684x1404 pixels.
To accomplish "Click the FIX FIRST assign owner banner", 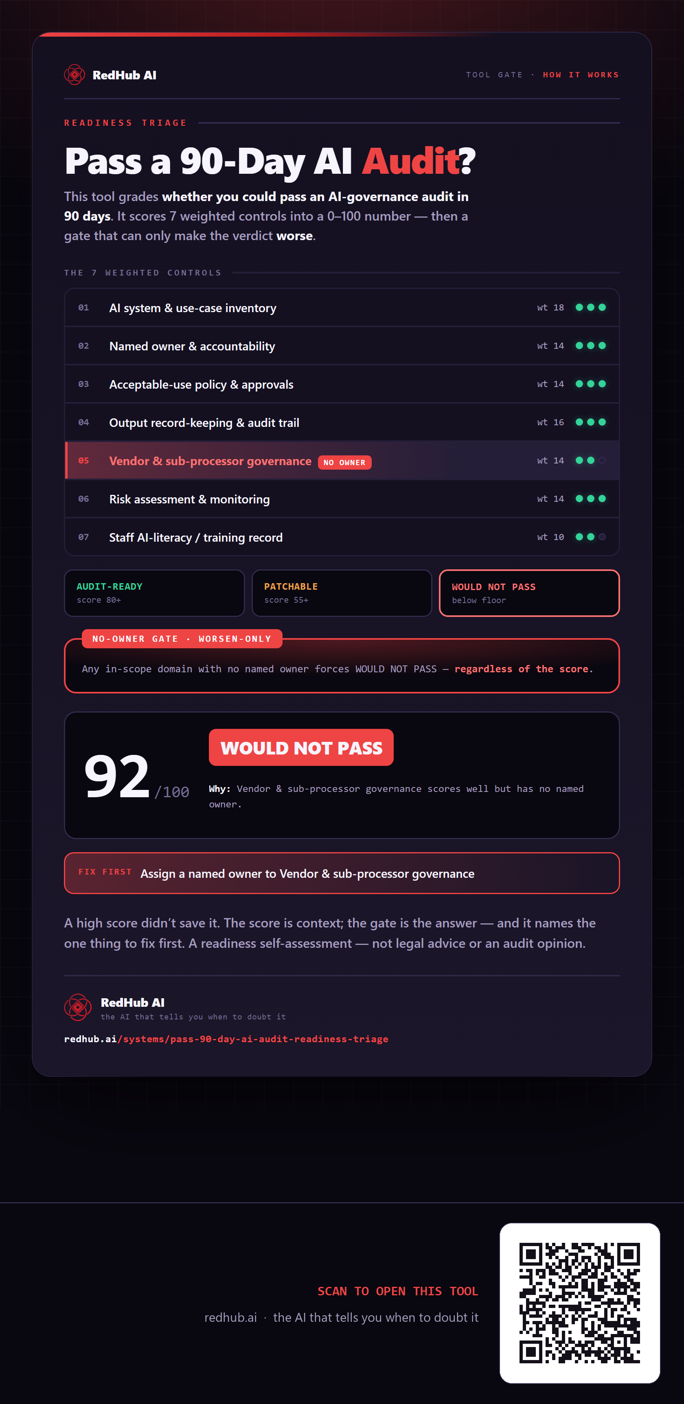I will (342, 873).
